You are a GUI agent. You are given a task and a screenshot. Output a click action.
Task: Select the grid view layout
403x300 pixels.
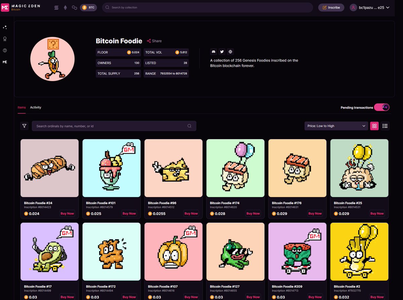pos(374,126)
